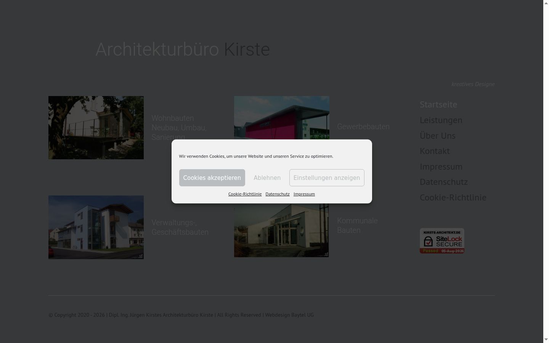Click the scrollbar up arrow
Screen dimensions: 549x343
pyautogui.click(x=546, y=3)
